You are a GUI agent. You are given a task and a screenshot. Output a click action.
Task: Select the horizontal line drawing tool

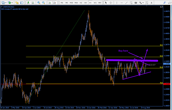tap(122, 3)
